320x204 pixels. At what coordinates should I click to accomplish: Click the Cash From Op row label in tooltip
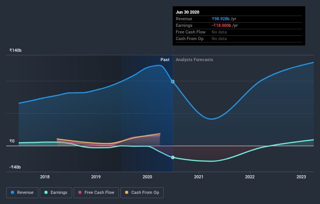tap(189, 39)
